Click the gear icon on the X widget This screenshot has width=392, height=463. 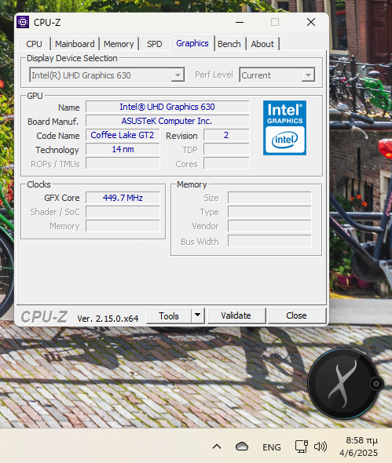pos(376,384)
